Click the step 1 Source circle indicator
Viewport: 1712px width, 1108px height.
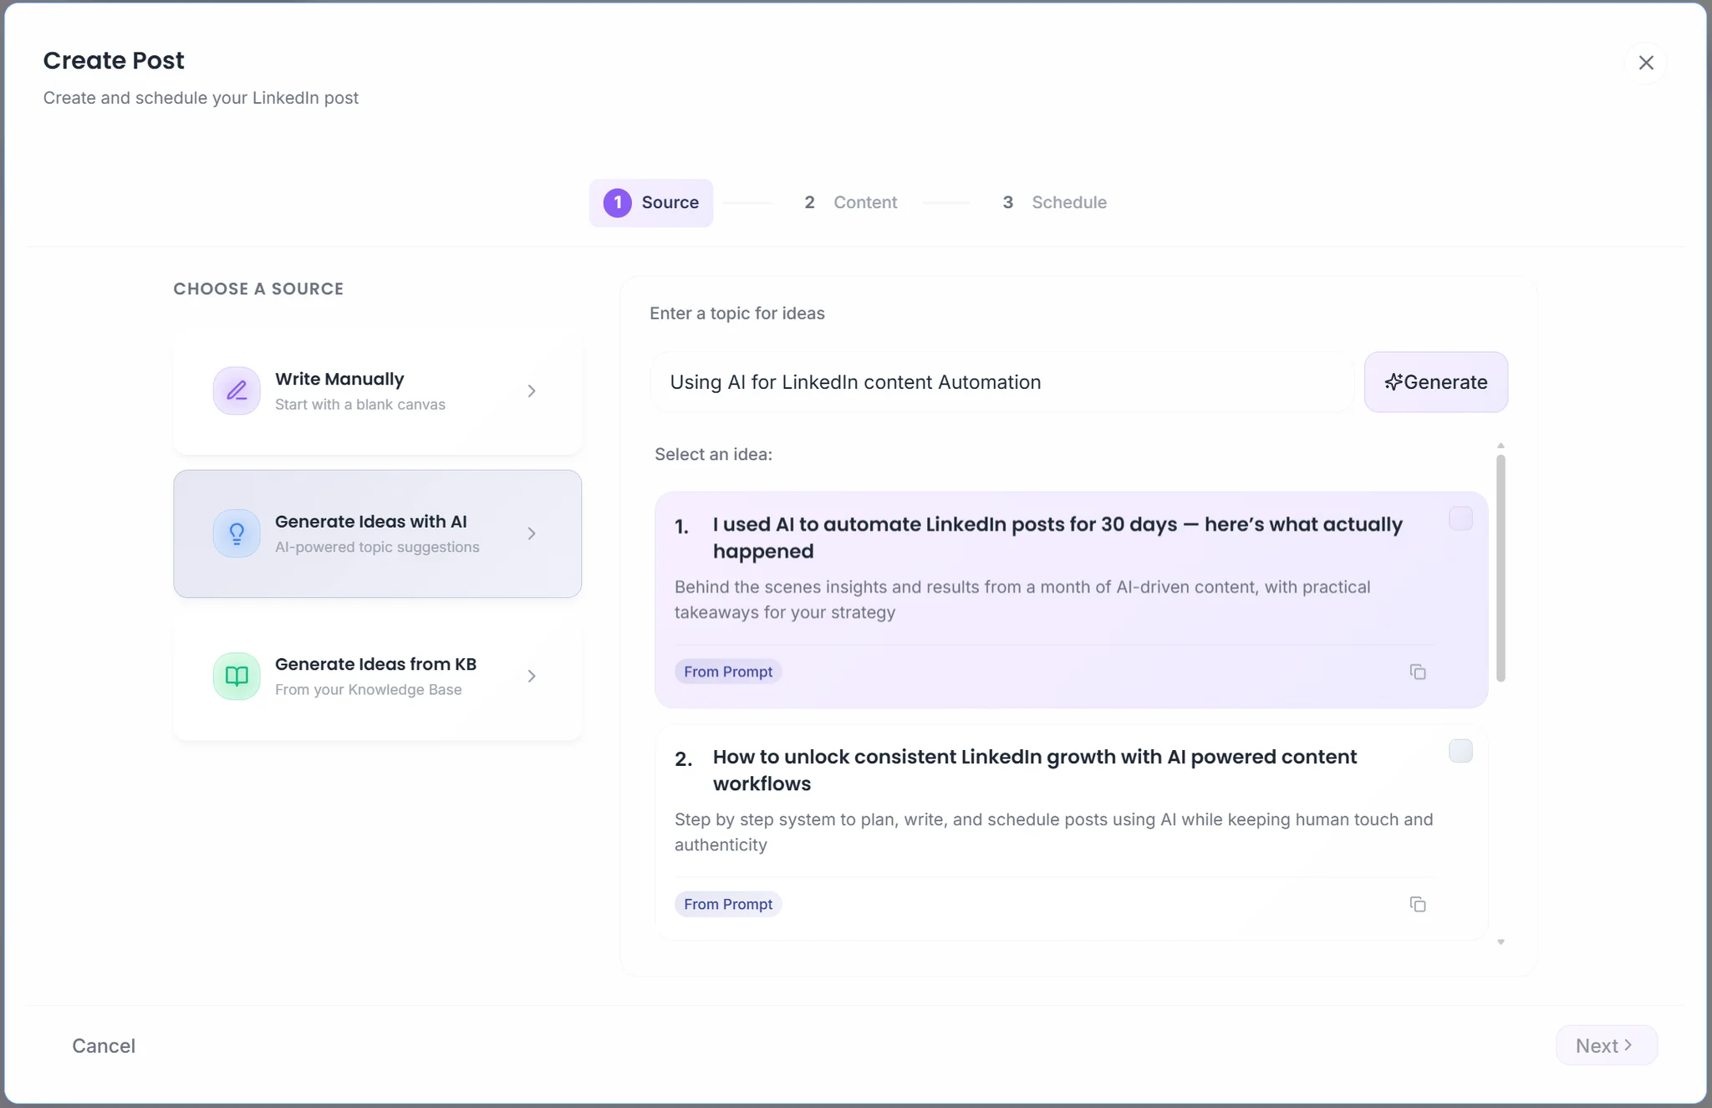pyautogui.click(x=616, y=202)
